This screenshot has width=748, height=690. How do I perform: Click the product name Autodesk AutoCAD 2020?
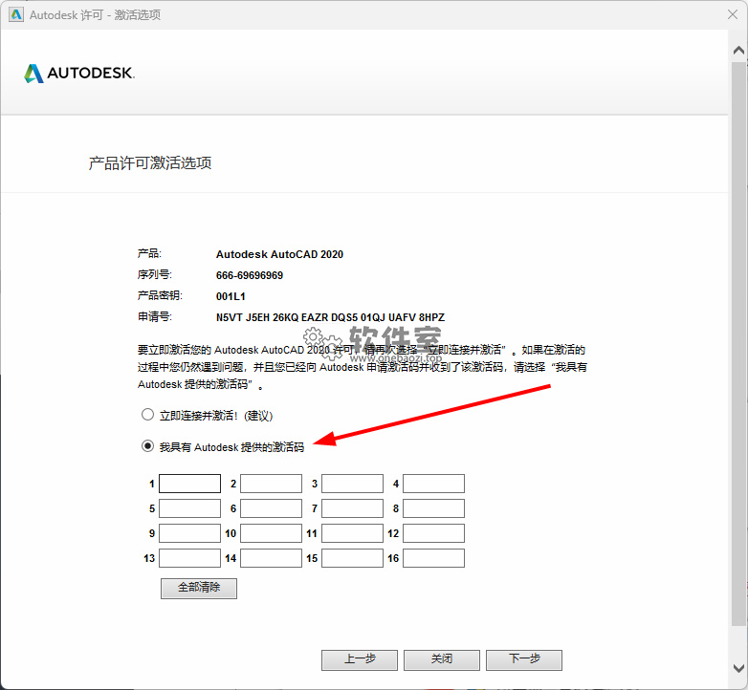(279, 254)
